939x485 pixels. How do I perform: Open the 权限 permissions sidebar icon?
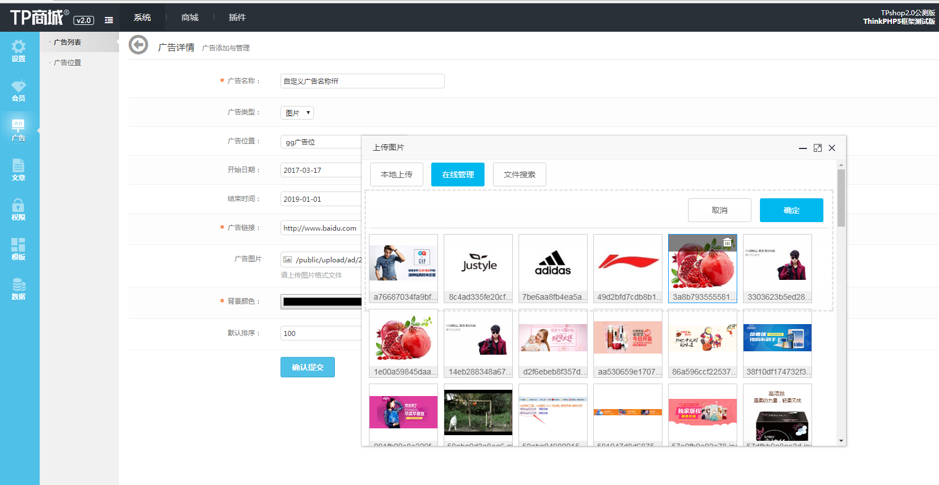[x=19, y=210]
